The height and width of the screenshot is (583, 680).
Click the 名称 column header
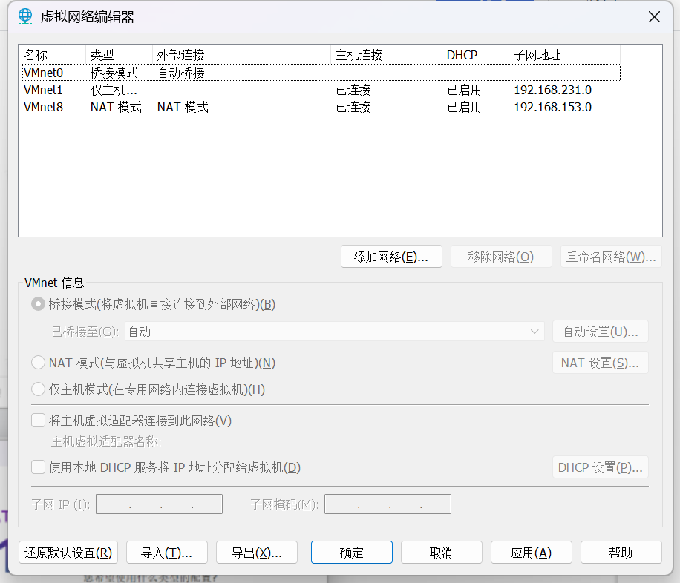(x=53, y=55)
